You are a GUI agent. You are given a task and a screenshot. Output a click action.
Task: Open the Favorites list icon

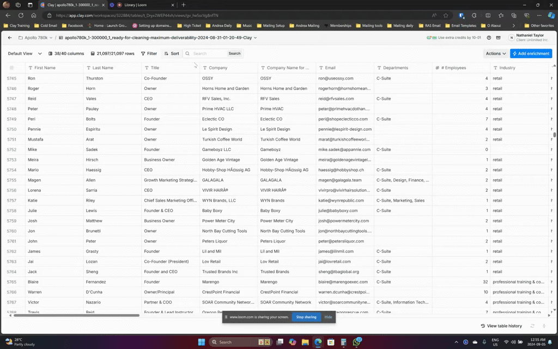point(501,15)
